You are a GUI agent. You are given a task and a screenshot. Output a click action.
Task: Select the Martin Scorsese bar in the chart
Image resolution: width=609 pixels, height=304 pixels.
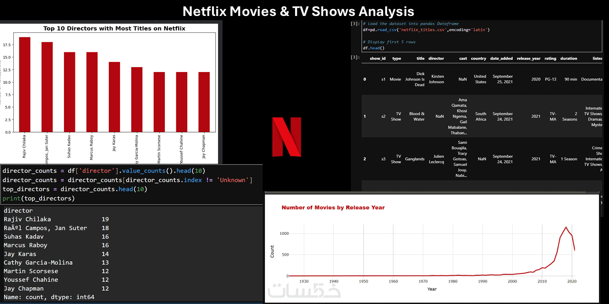[x=159, y=102]
